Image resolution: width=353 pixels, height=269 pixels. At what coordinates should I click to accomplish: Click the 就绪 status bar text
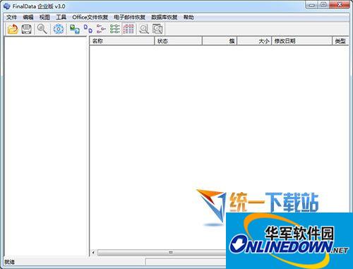tap(10, 262)
